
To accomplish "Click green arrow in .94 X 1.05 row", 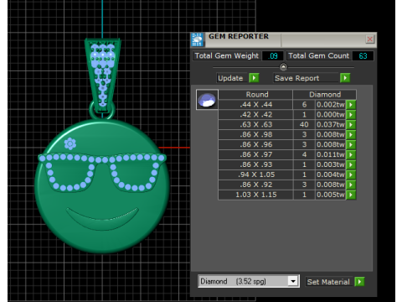I will 351,174.
